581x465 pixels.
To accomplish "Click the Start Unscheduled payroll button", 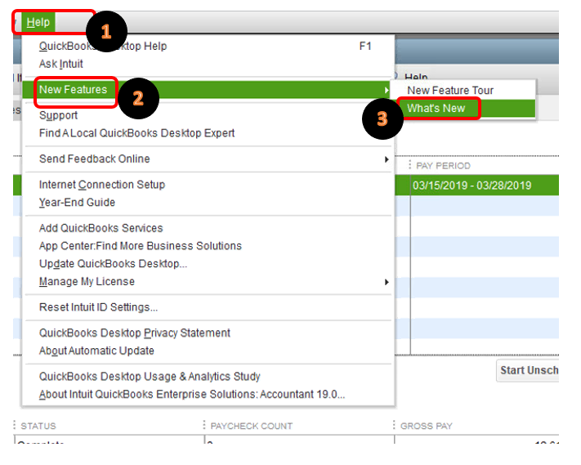I will [528, 370].
